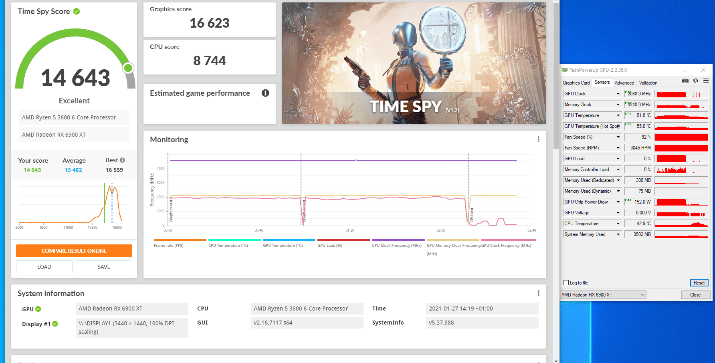Viewport: 715px width, 363px height.
Task: Expand the Fan Speed (RPM) sensor dropdown
Action: (618, 148)
